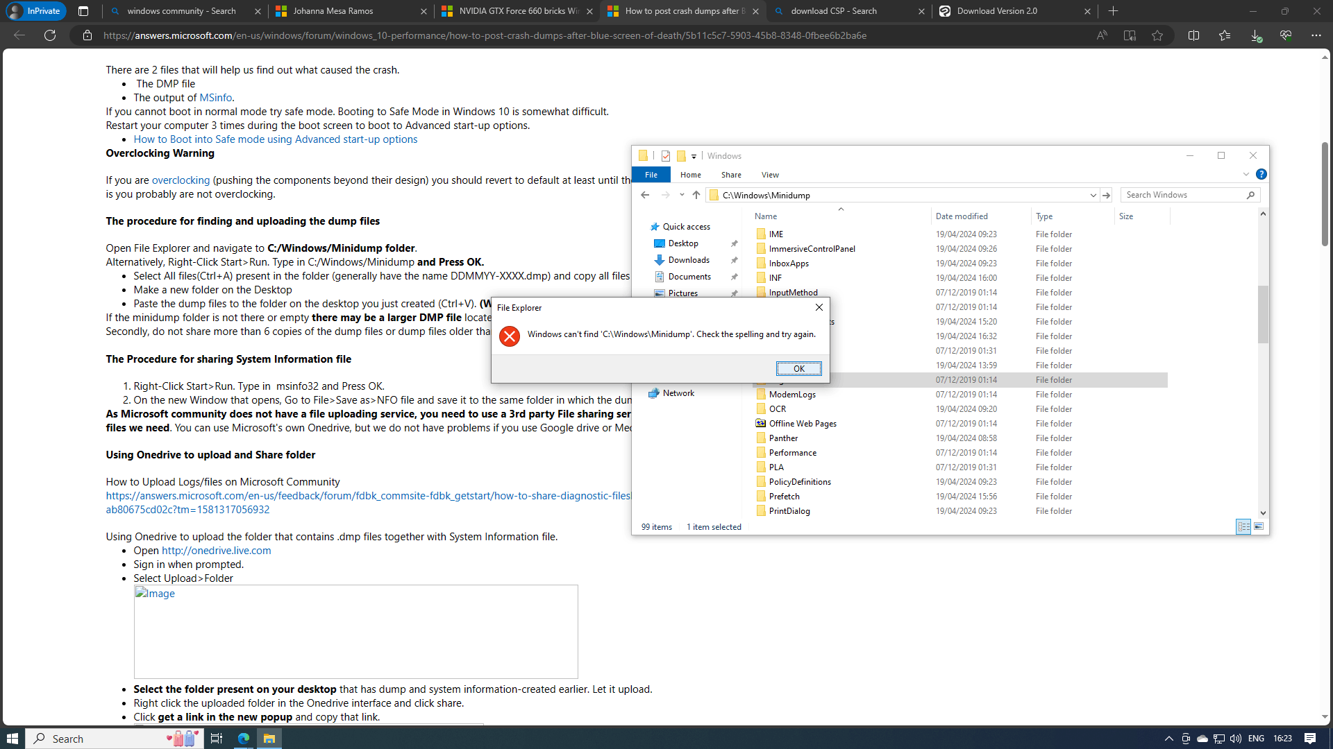Click the Properties quick access toolbar icon
Screen dimensions: 1333x749
(x=666, y=156)
